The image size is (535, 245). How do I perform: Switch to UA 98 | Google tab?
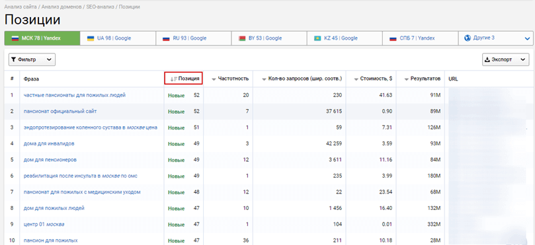click(118, 38)
